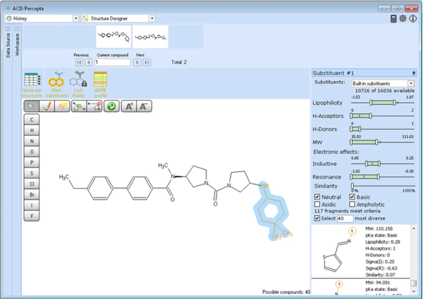423x300 pixels.
Task: Go to the next compound arrow
Action: pos(137,62)
